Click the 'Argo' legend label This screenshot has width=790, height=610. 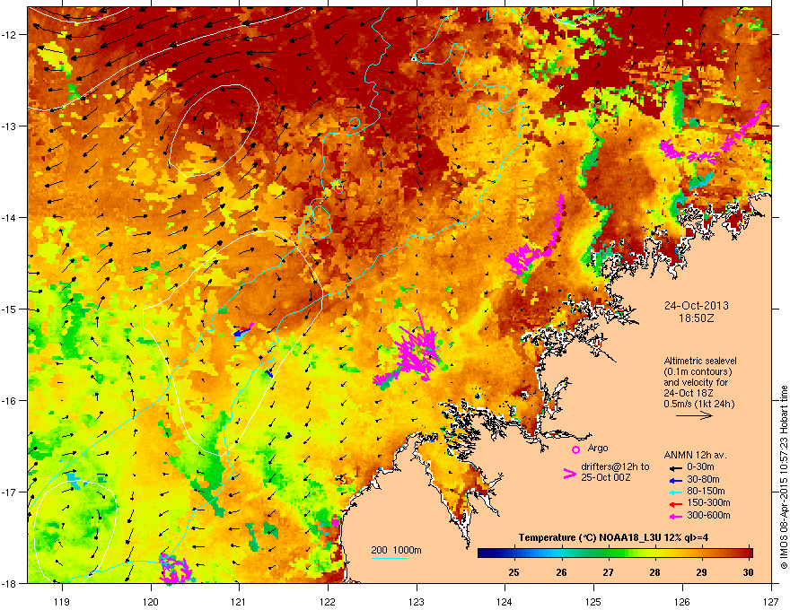(x=598, y=448)
